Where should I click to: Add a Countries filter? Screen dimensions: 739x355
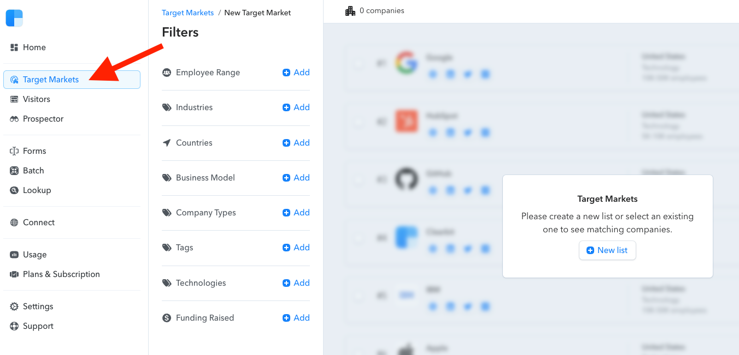point(296,143)
